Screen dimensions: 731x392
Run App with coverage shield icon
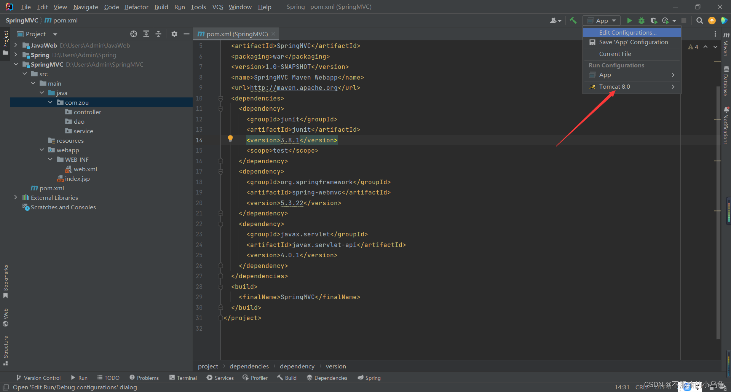(x=654, y=21)
